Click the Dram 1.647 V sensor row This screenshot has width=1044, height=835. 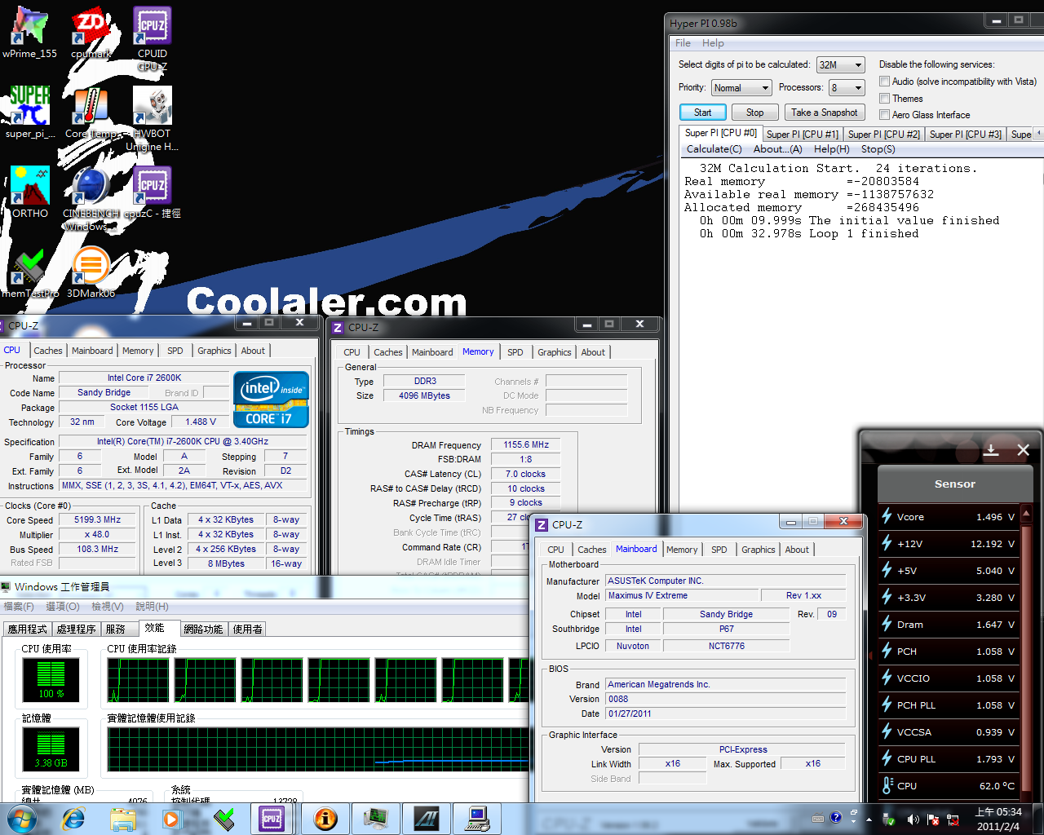tap(949, 625)
